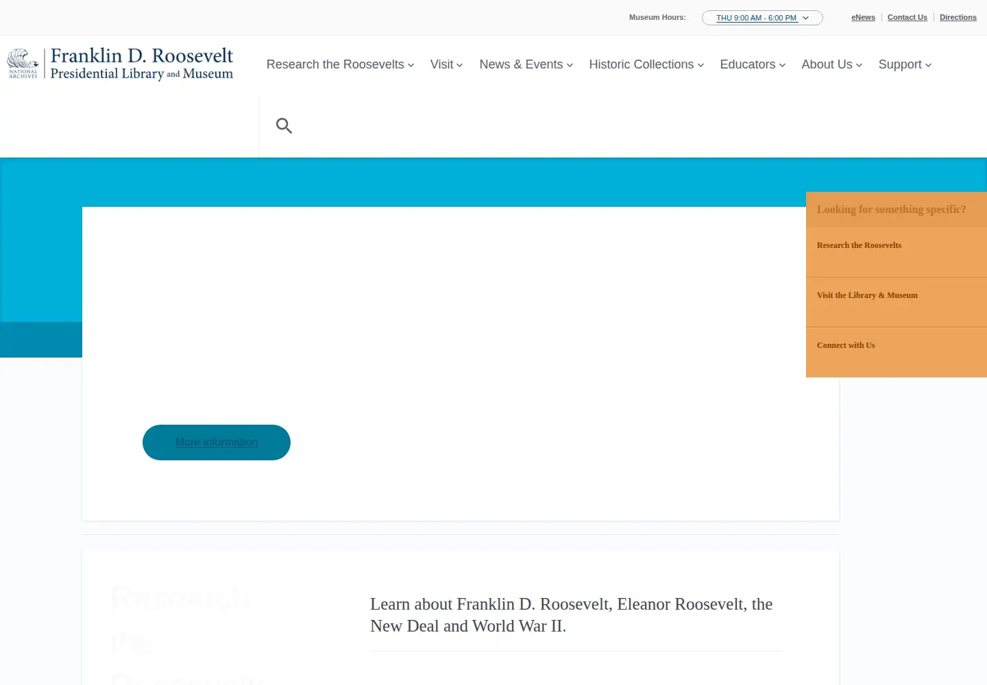987x685 pixels.
Task: Click the Museum Hours label
Action: coord(657,17)
